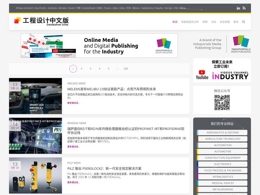Open the Italia edition link
260x195 pixels.
(x=115, y=8)
